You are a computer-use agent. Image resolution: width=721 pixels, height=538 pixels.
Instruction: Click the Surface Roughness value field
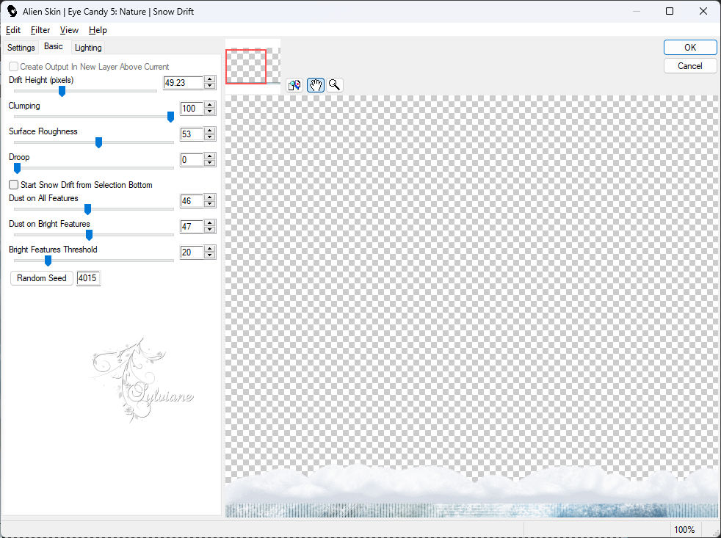tap(192, 134)
